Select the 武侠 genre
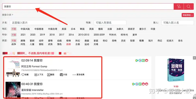The height and width of the screenshot is (99, 196). (50, 44)
